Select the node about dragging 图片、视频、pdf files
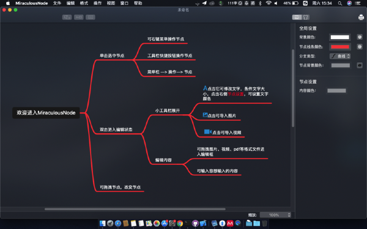Viewport: 367px width, 229px height. pyautogui.click(x=231, y=151)
